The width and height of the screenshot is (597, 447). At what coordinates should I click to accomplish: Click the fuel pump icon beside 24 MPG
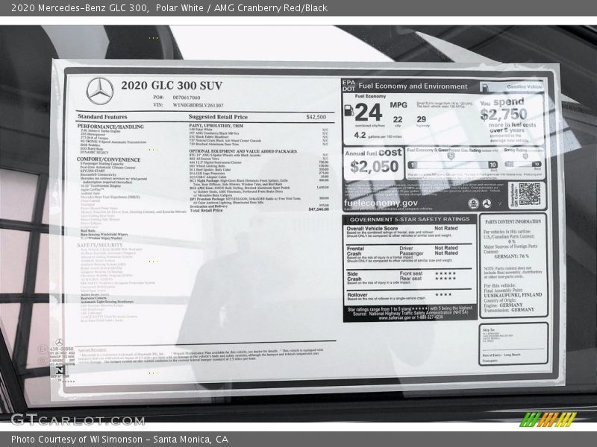[x=348, y=110]
